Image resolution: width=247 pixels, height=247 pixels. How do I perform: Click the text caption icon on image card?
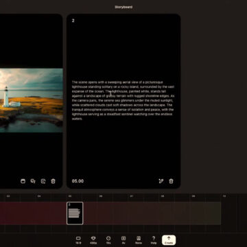point(33,181)
